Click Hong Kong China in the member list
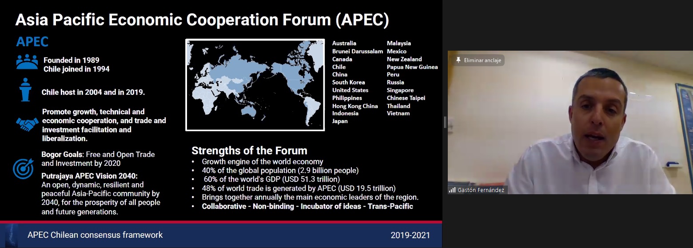Viewport: 693px width, 248px height. tap(355, 106)
